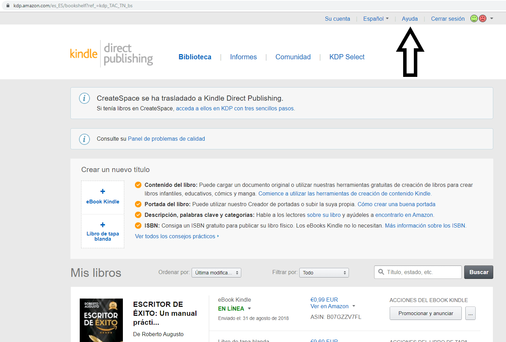Viewport: 506px width, 342px height.
Task: Click the check icon beside Descripción, palabras clave
Action: [x=138, y=215]
